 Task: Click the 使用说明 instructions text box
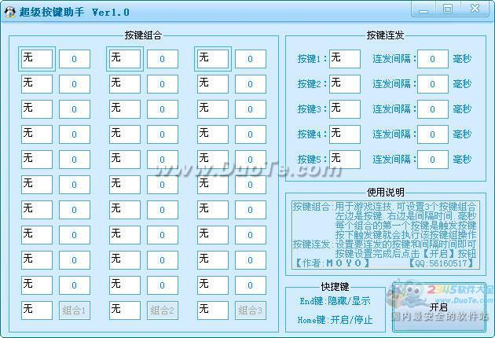(386, 234)
